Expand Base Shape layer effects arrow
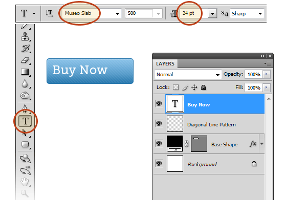 click(262, 144)
